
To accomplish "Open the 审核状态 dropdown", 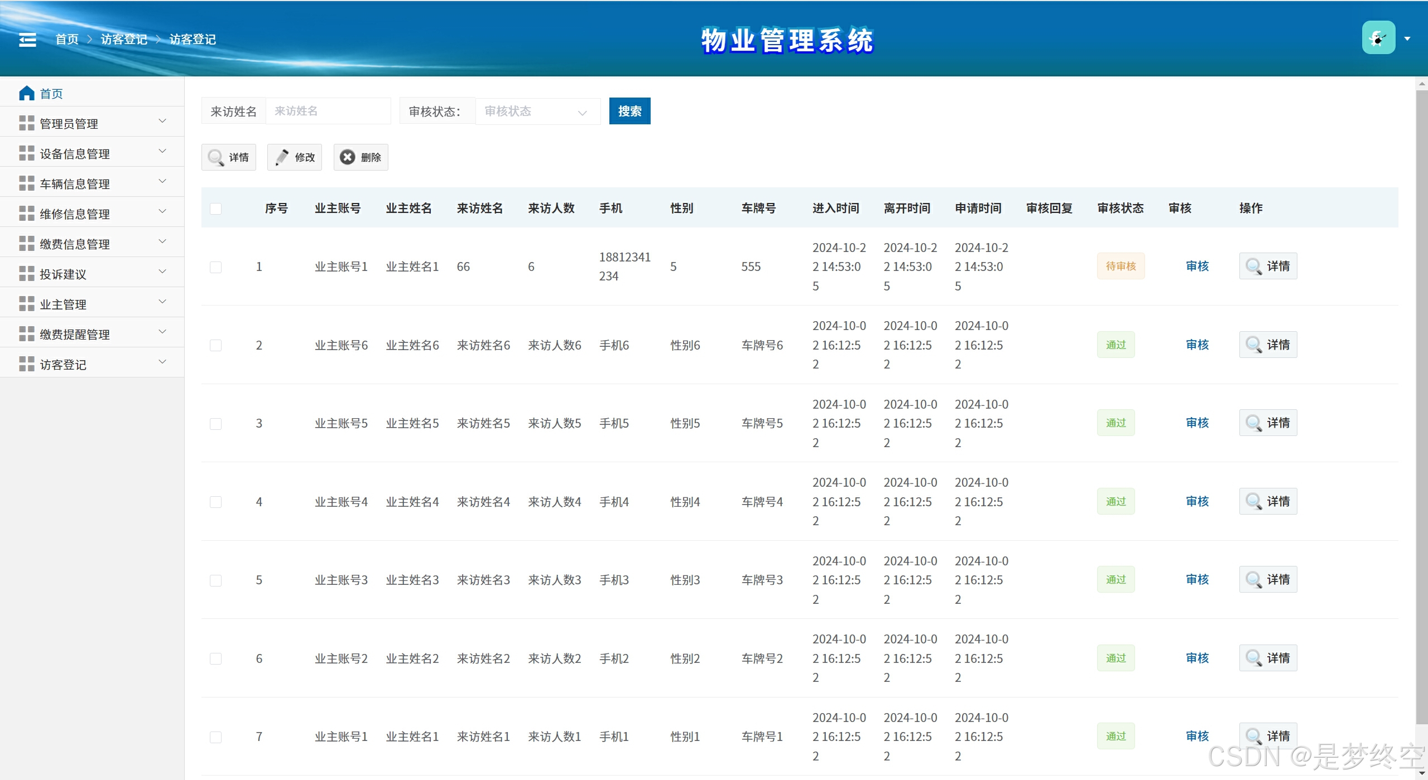I will pyautogui.click(x=537, y=112).
